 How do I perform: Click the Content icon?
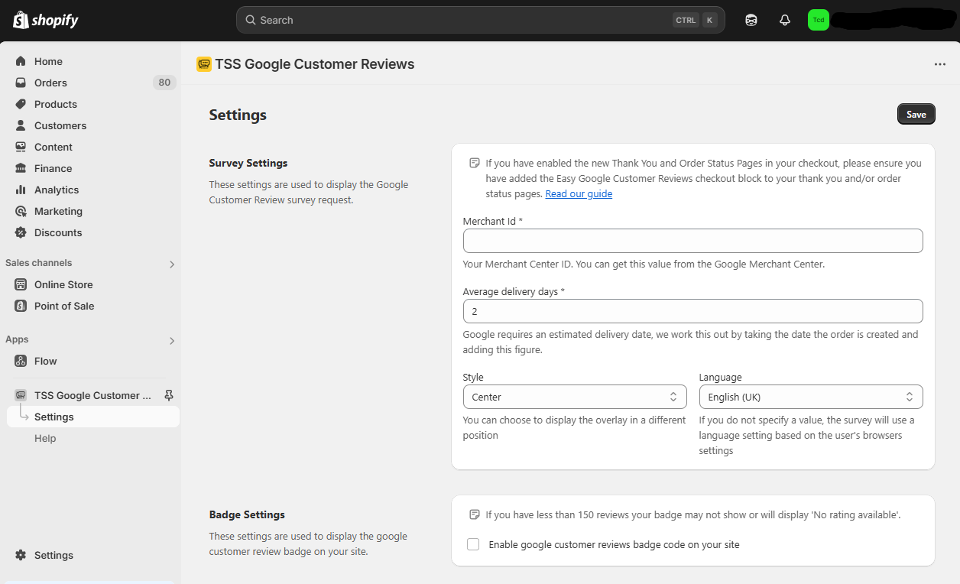[x=21, y=147]
